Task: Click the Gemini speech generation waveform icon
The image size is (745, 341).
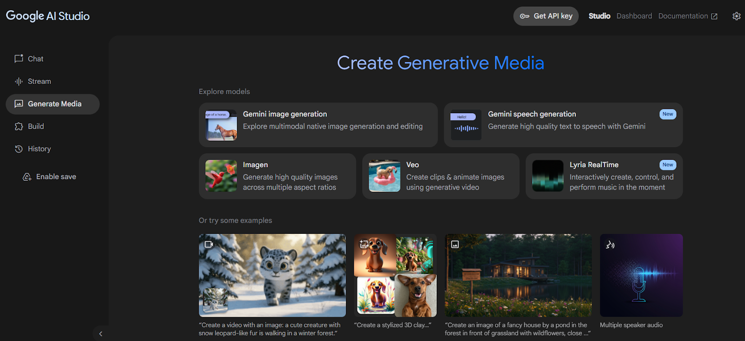Action: (x=466, y=125)
